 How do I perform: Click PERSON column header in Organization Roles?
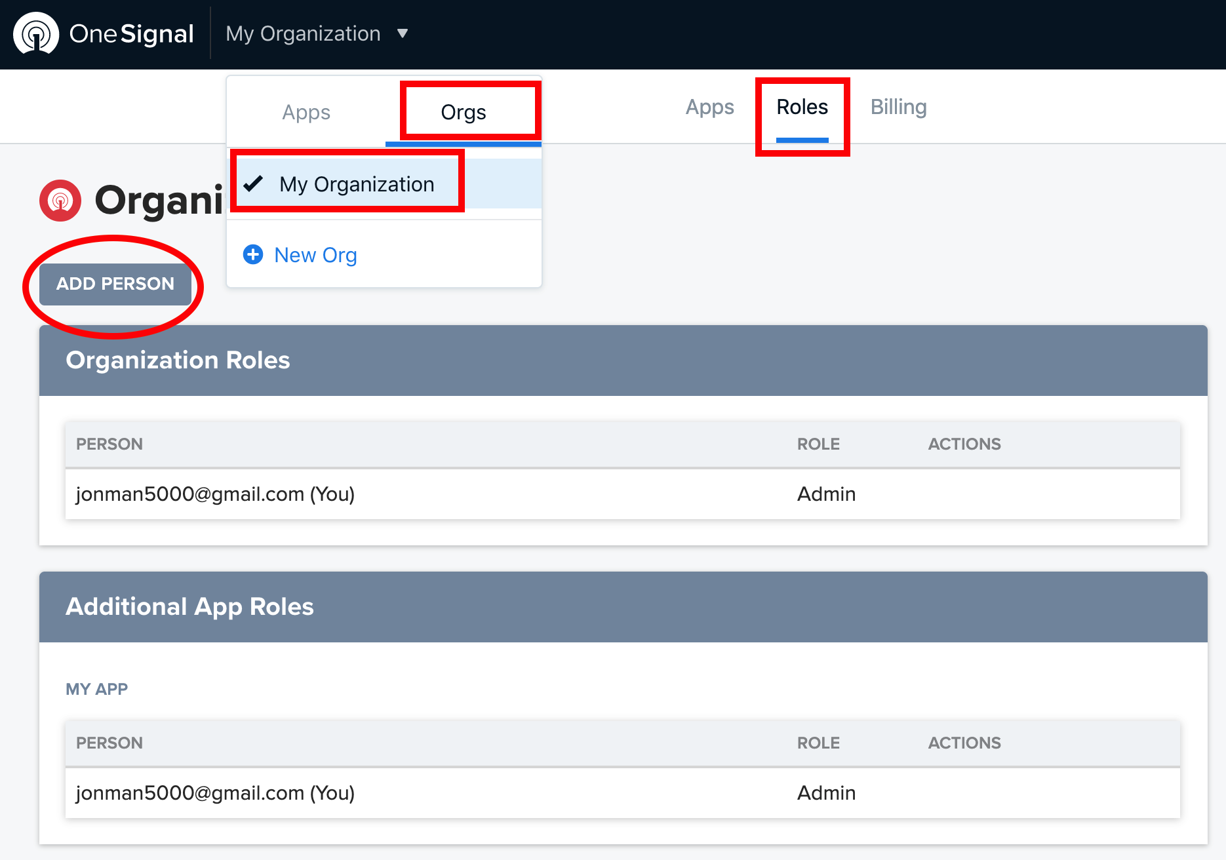coord(109,444)
